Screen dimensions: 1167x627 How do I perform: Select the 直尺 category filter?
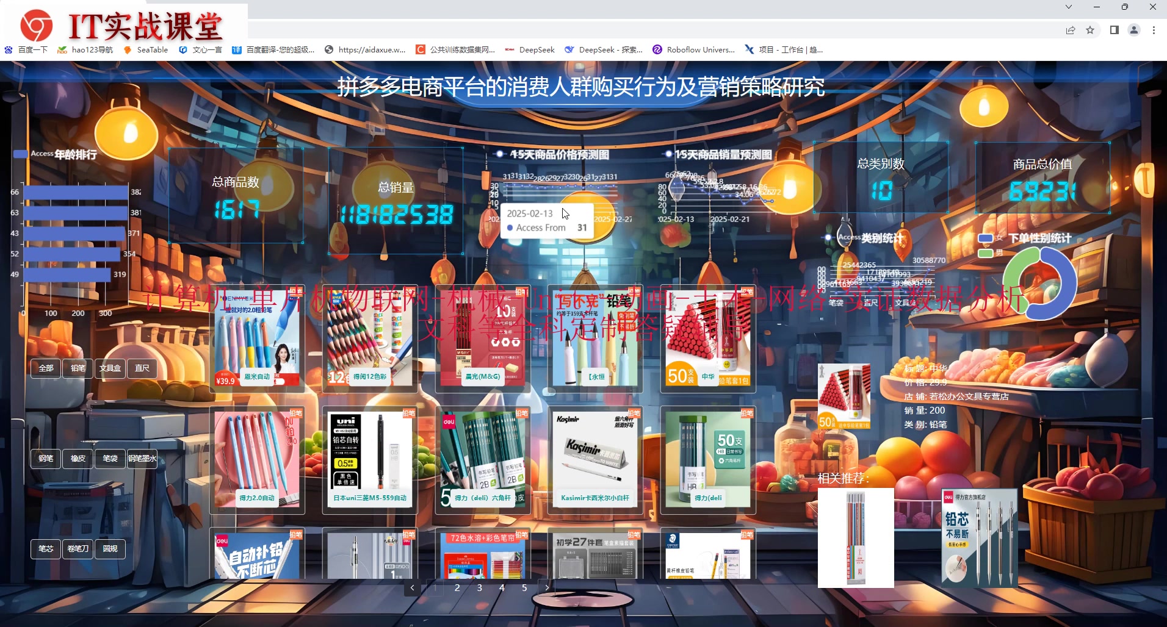coord(142,368)
